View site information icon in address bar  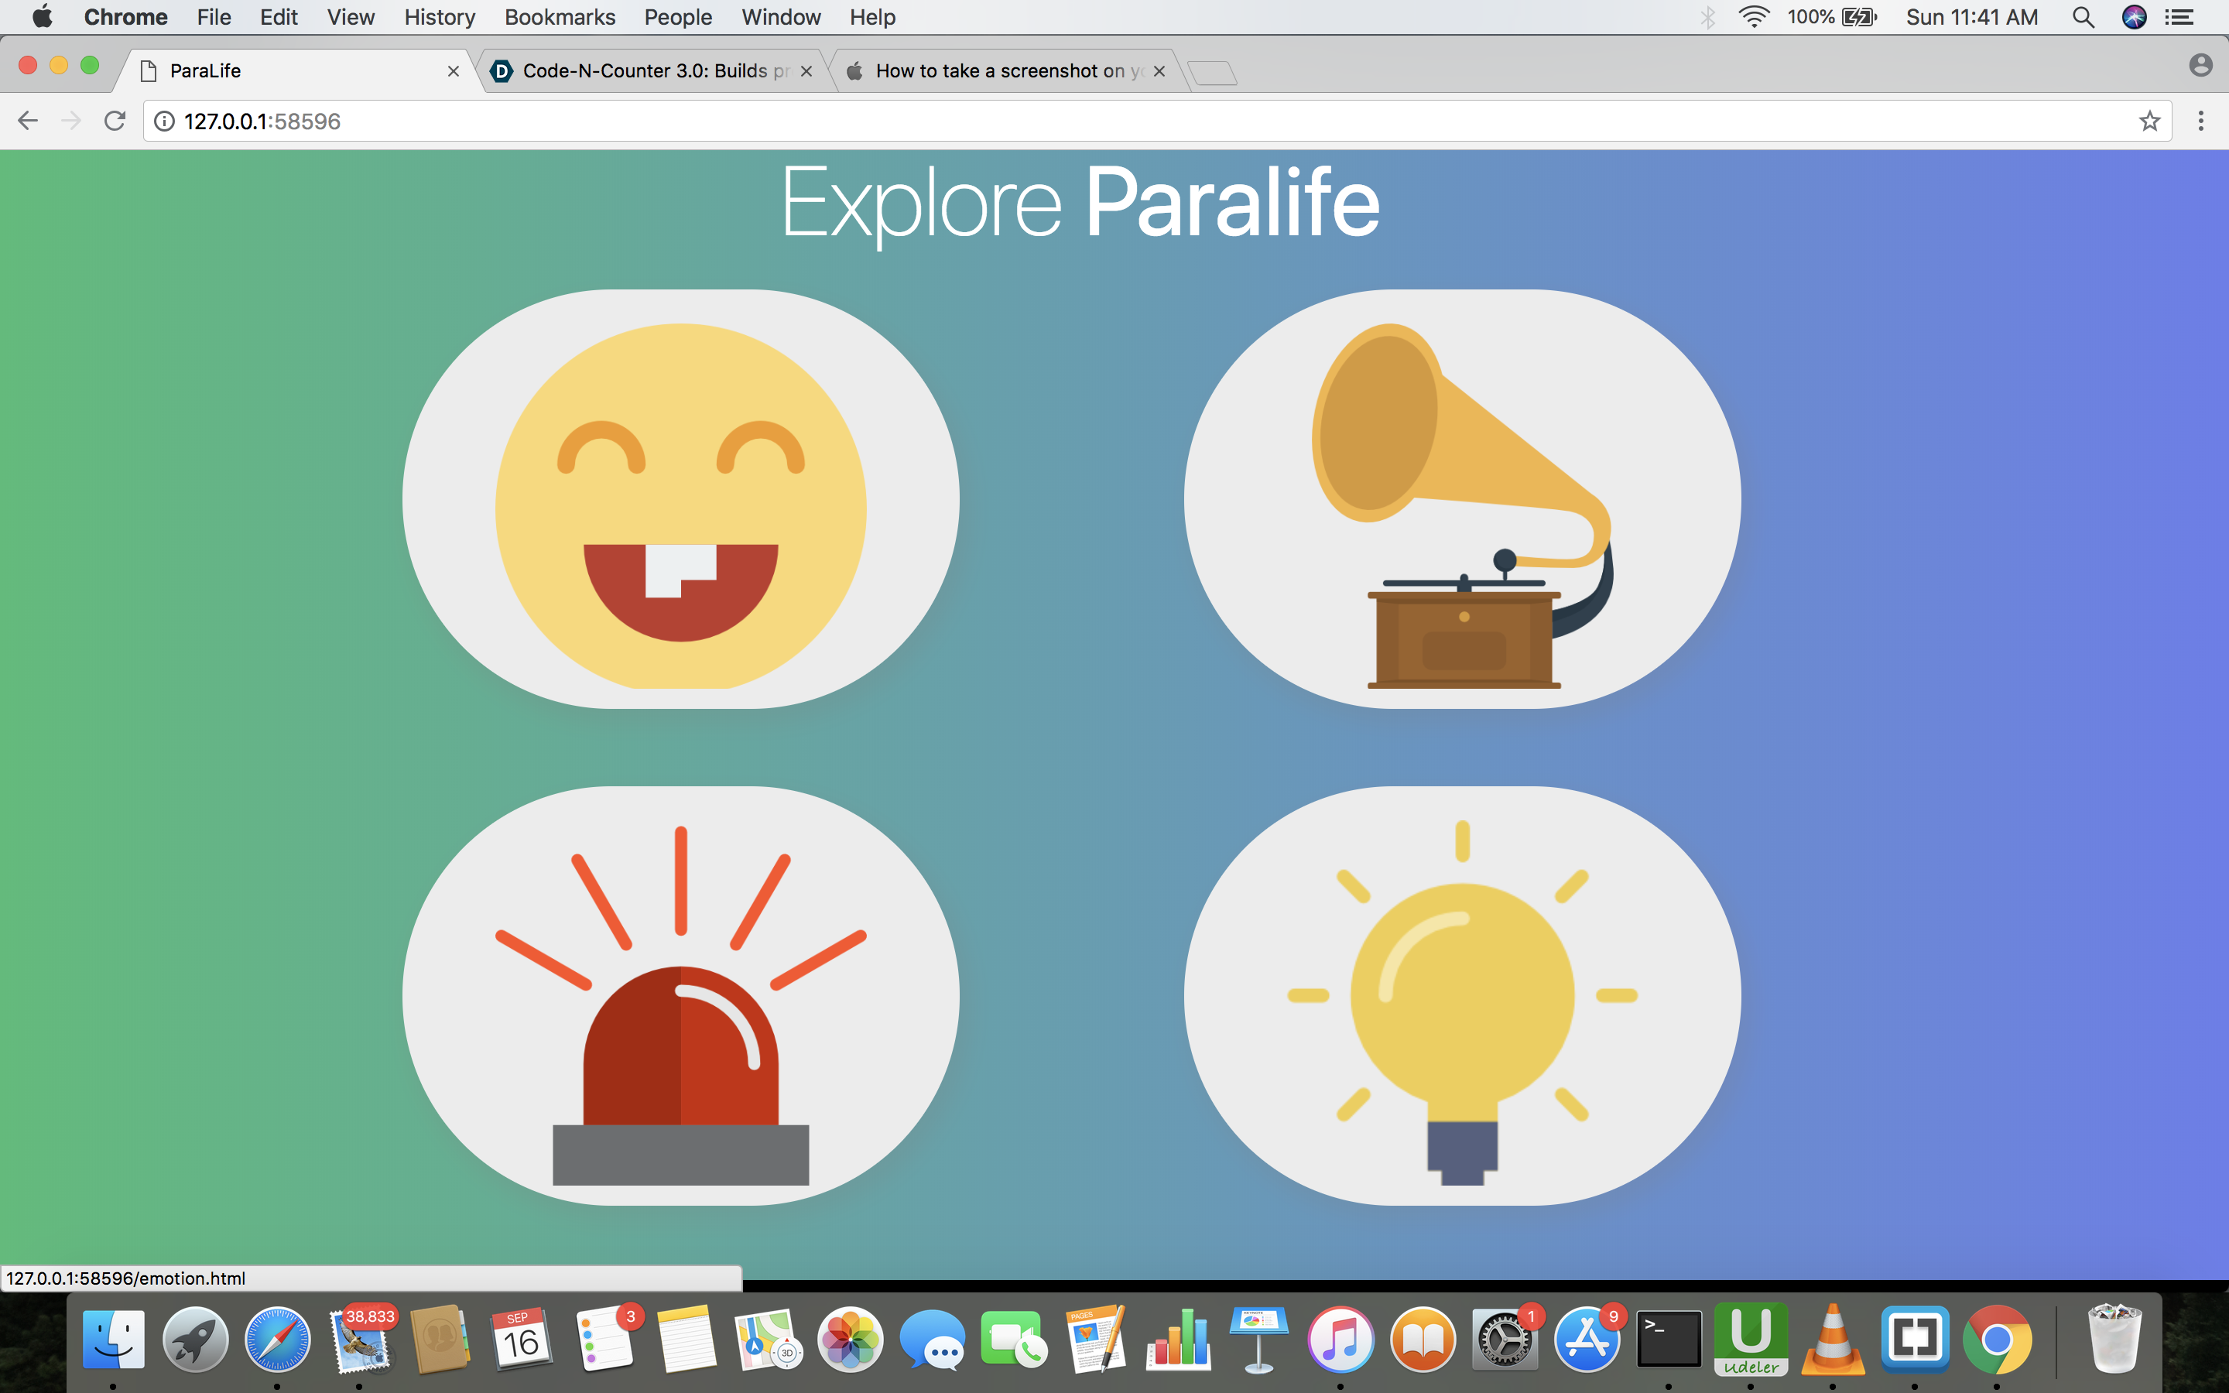tap(164, 121)
